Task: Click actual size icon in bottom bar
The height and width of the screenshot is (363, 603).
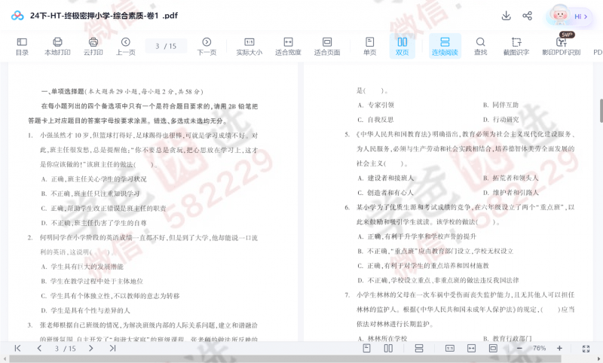Action: 449,348
